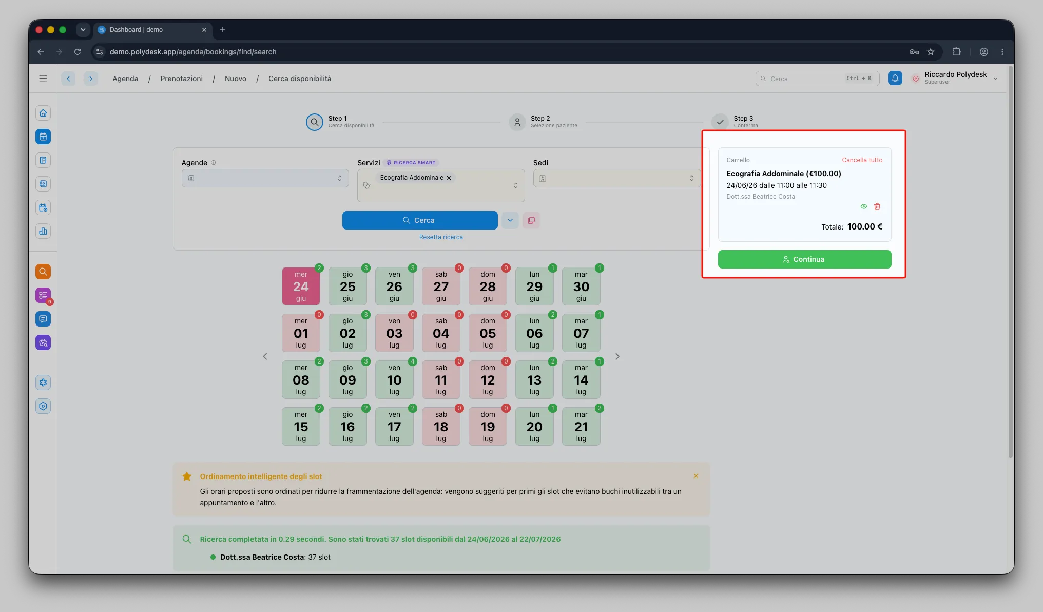Select Monday 06 lug in calendar
This screenshot has width=1043, height=612.
(534, 333)
